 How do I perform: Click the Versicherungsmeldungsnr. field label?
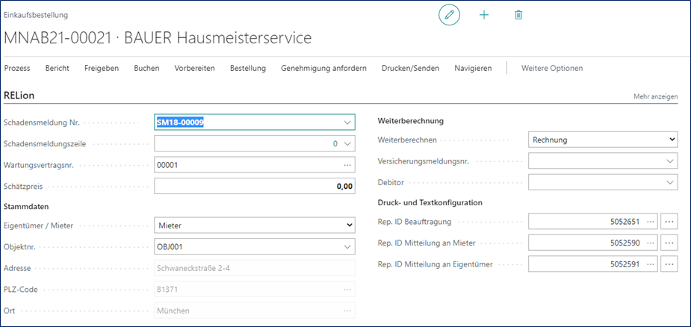tap(424, 161)
